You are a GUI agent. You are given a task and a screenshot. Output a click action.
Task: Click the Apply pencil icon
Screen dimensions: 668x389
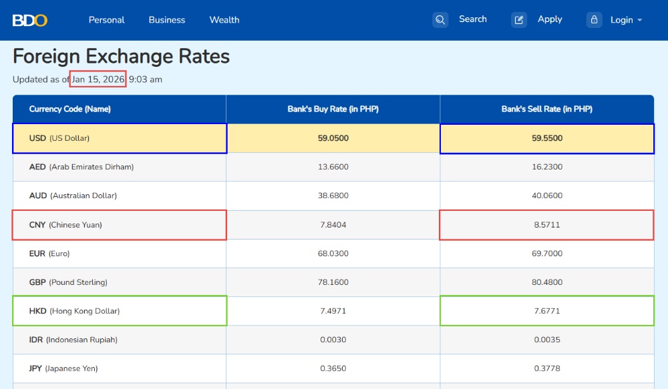point(519,20)
